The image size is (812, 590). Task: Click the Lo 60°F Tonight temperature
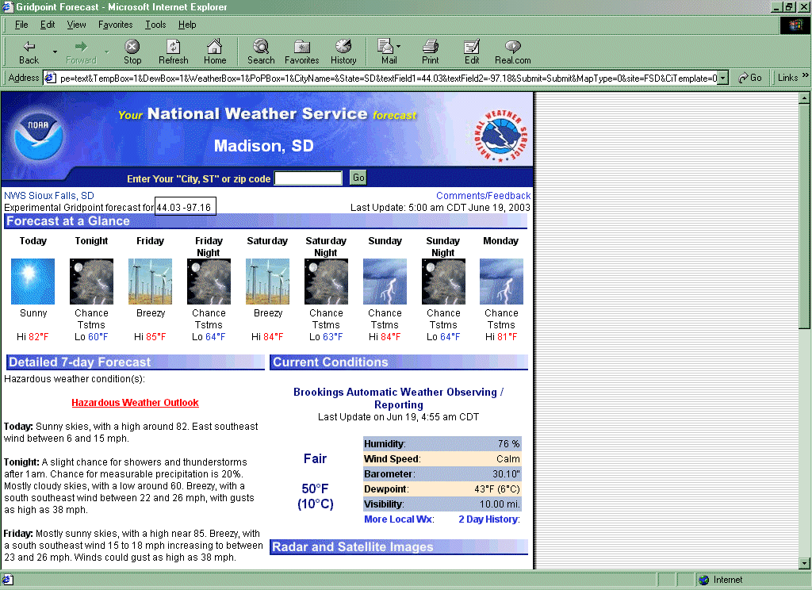tap(91, 337)
